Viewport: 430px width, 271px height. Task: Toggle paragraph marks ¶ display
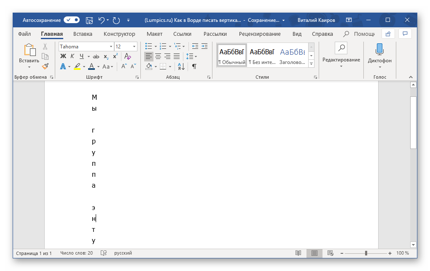(x=194, y=66)
